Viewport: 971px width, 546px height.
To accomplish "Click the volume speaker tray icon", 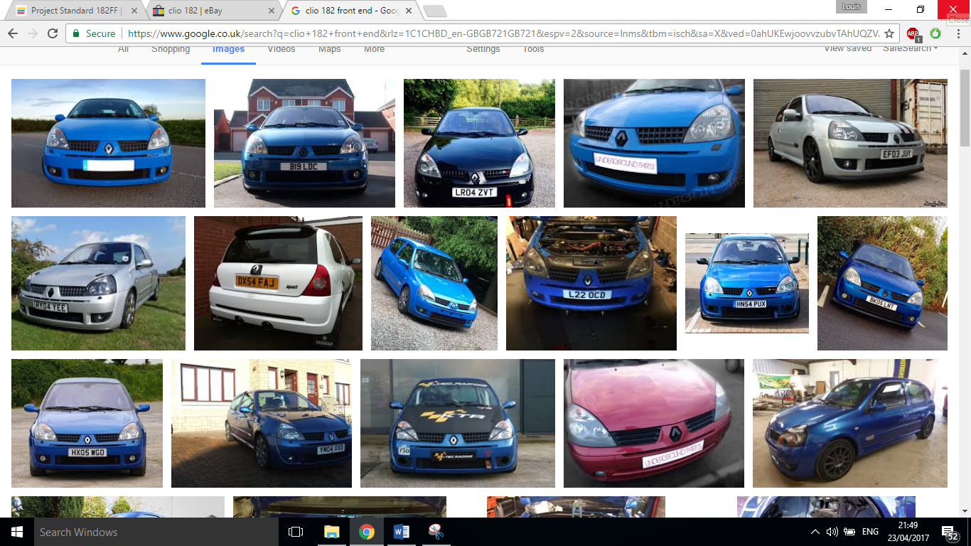I will point(832,532).
